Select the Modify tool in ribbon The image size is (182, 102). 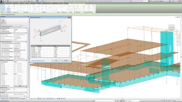coord(3,8)
